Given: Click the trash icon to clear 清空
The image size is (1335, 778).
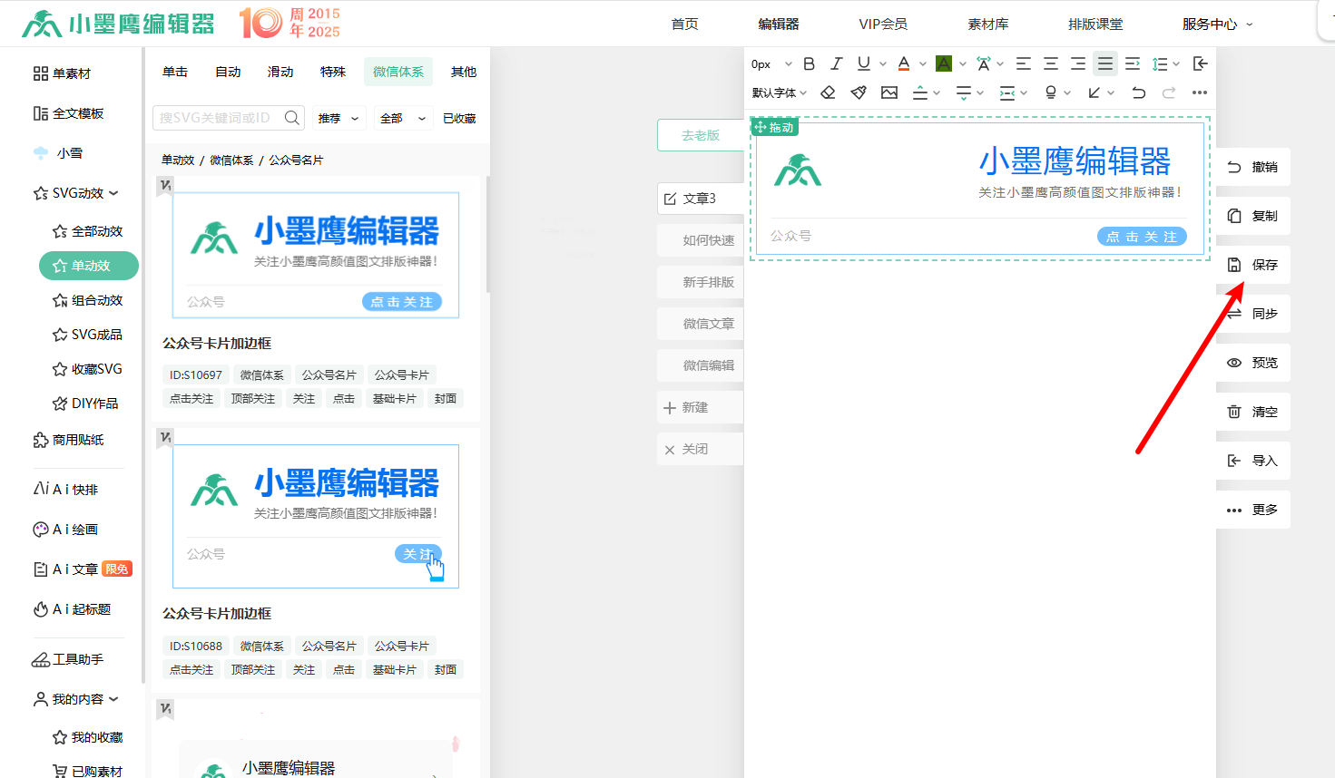Looking at the screenshot, I should tap(1253, 412).
